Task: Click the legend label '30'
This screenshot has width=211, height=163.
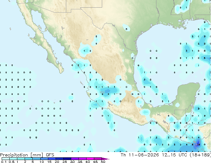Action: (x=72, y=162)
